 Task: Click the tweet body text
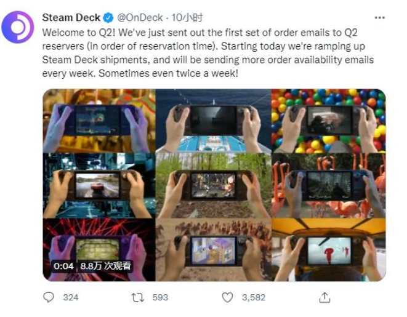click(x=208, y=53)
